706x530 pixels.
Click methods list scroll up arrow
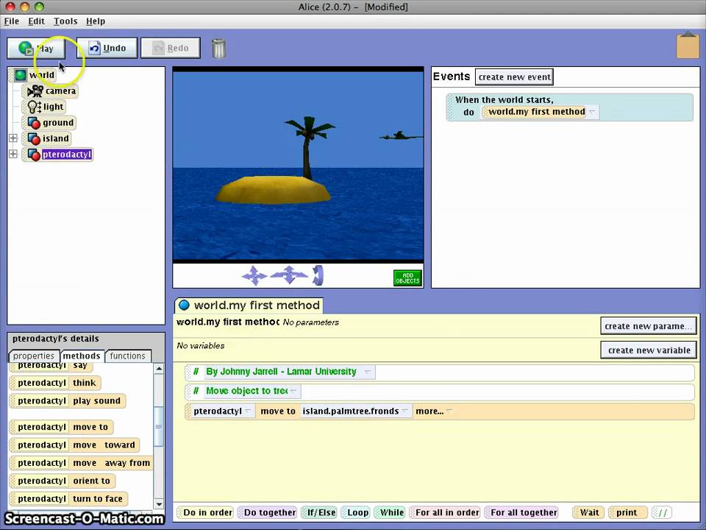[159, 369]
